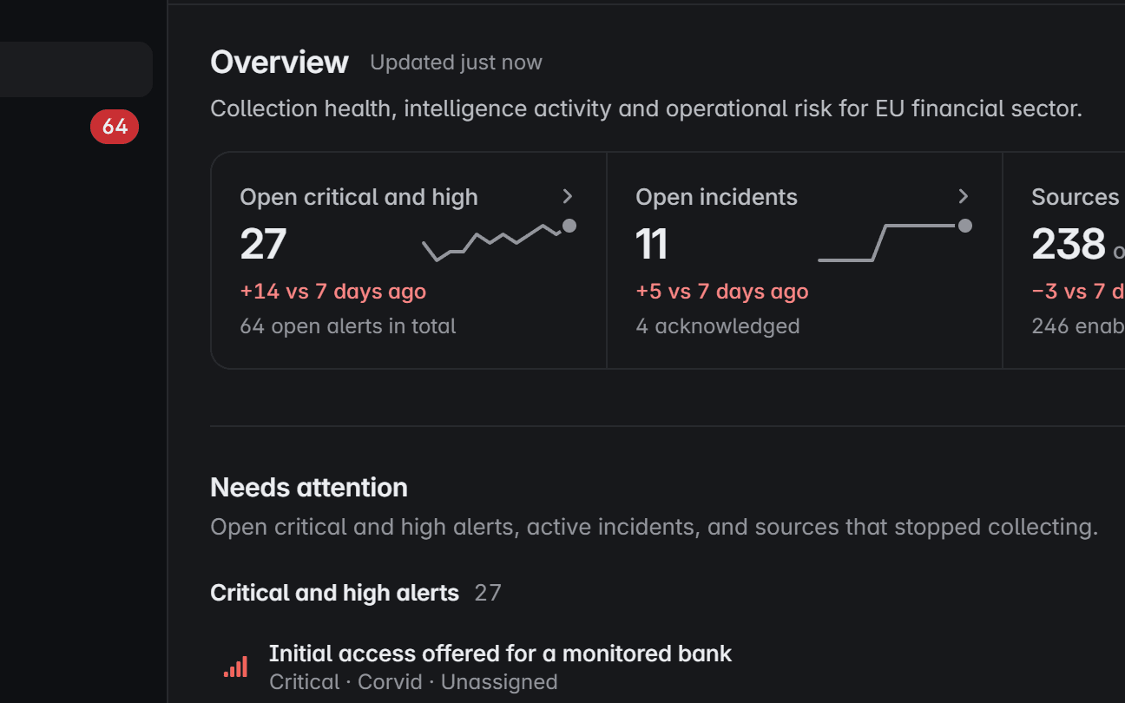This screenshot has height=703, width=1125.
Task: Click the Updated just now timestamp
Action: pyautogui.click(x=456, y=62)
